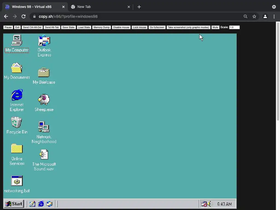Click the Memory Dump button
Screen dimensions: 280x210
point(101,27)
